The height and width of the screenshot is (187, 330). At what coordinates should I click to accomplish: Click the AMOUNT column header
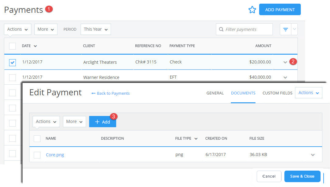pos(263,46)
